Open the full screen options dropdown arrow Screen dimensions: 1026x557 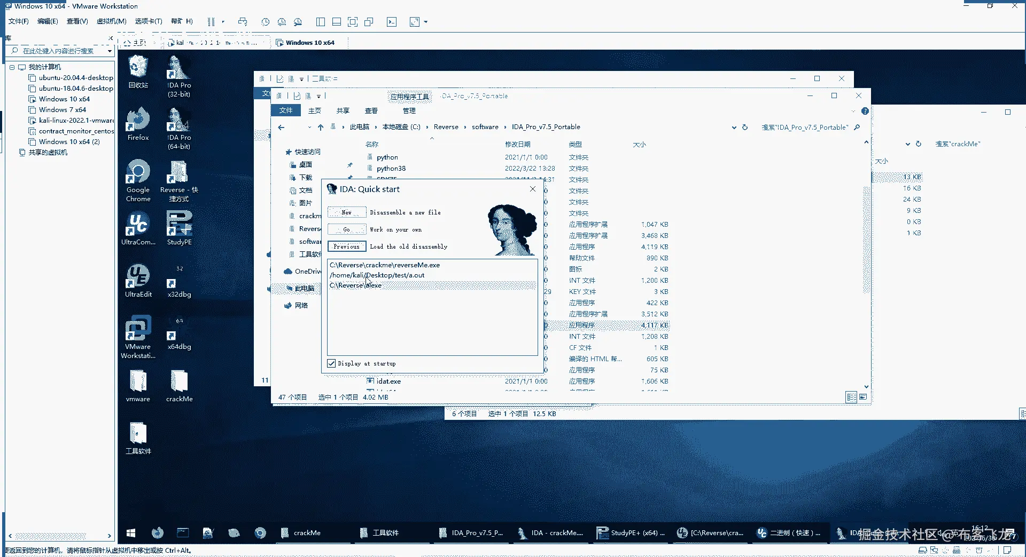tap(426, 22)
